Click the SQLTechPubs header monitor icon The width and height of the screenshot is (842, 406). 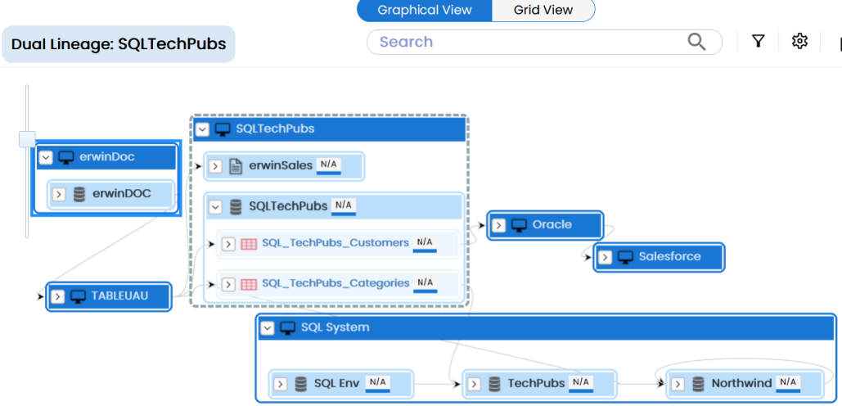coord(223,129)
